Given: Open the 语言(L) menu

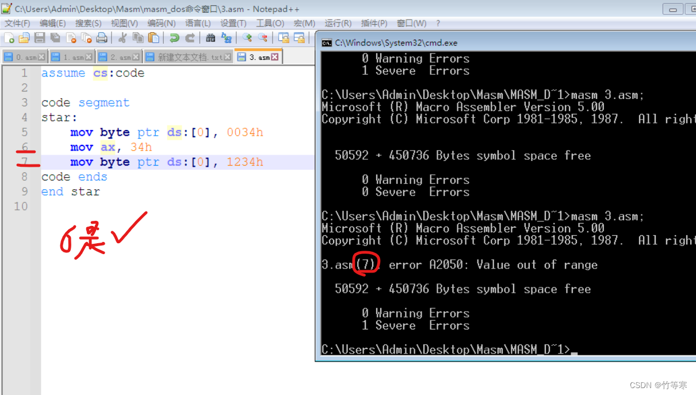Looking at the screenshot, I should (198, 23).
